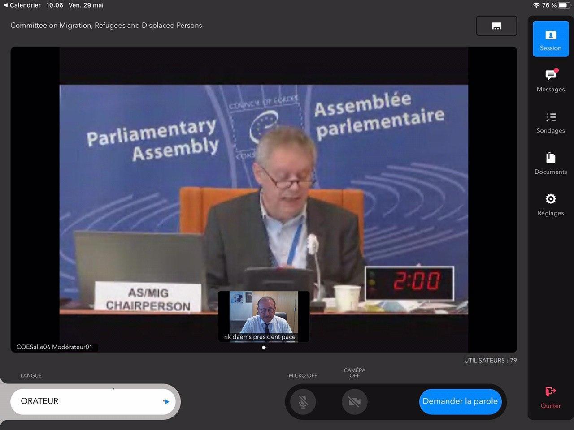Click the MICRO OFF label

point(303,375)
